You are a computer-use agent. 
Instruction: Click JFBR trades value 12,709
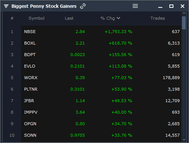pyautogui.click(x=172, y=101)
